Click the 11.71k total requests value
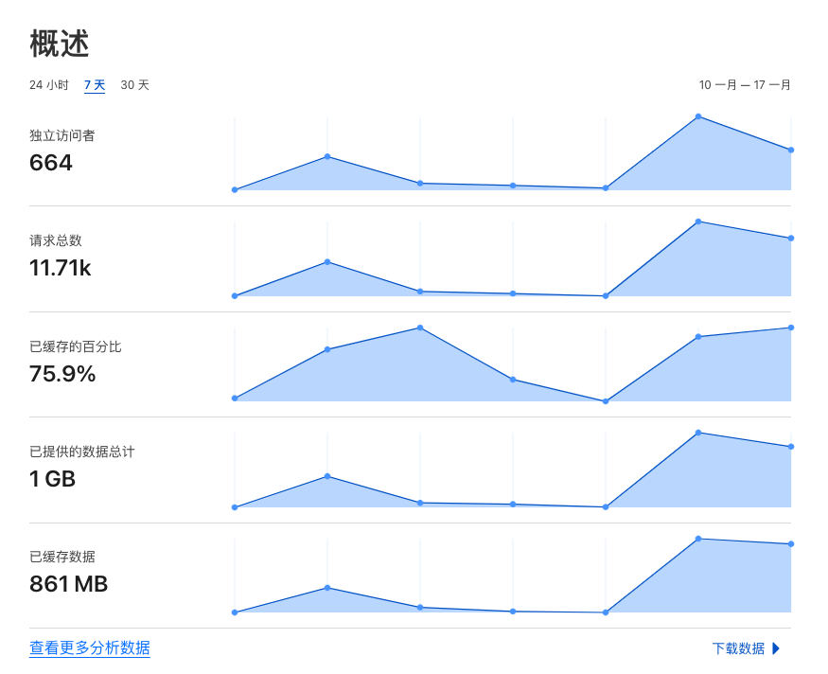This screenshot has width=828, height=674. pyautogui.click(x=61, y=268)
